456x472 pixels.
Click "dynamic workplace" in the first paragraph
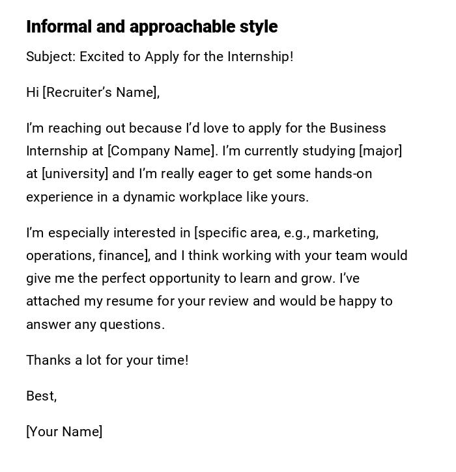click(x=183, y=197)
